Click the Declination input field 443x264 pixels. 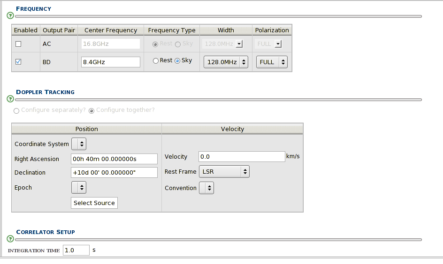(x=114, y=172)
